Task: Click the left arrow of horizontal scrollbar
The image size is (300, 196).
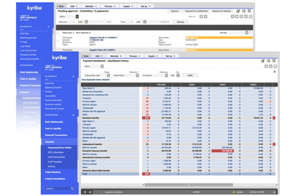Action: coord(143,185)
